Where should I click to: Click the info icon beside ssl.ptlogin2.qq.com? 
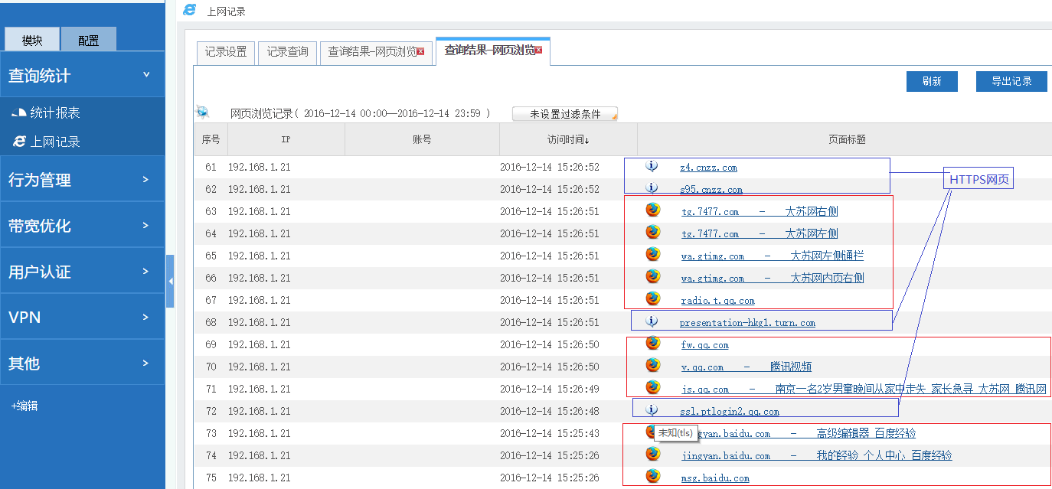(x=652, y=410)
